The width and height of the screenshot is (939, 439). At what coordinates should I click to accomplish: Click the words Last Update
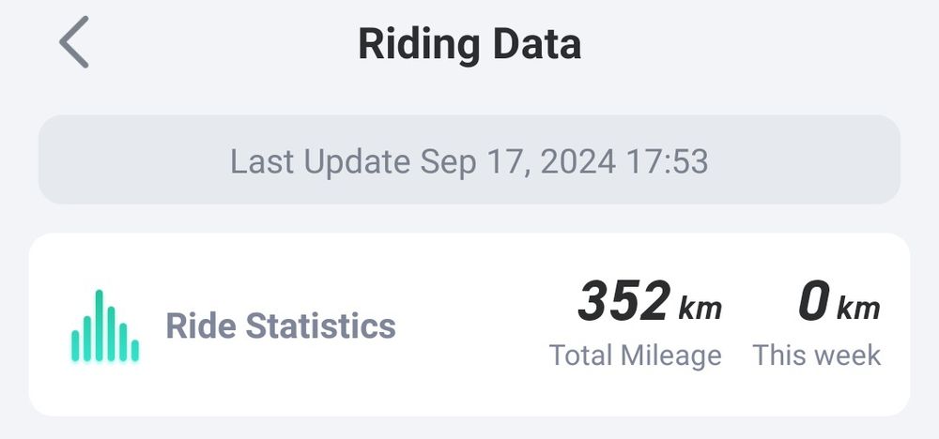click(x=320, y=162)
